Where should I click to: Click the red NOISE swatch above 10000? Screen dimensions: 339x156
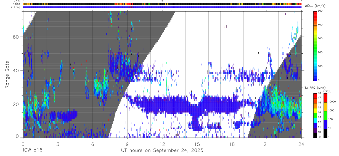325,98
